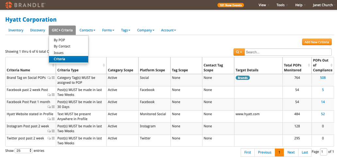Image resolution: width=337 pixels, height=163 pixels.
Task: Sort by Criteria Type column arrows
Action: point(104,65)
